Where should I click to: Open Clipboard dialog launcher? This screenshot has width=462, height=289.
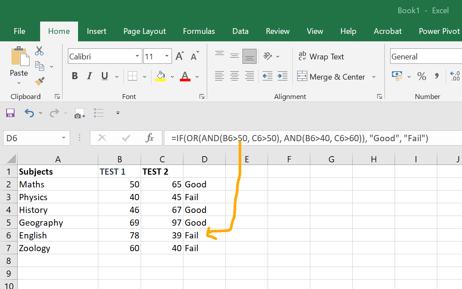tap(57, 96)
